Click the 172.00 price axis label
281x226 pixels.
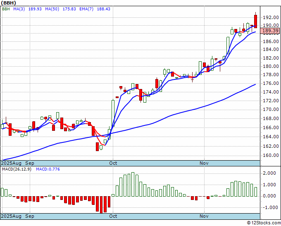271,101
